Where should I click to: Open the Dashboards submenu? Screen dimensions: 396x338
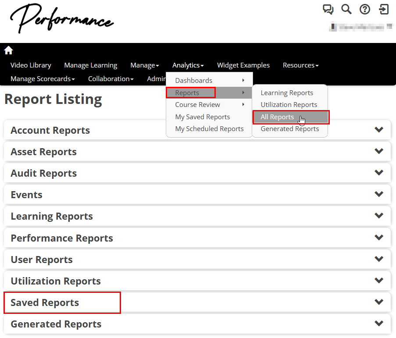click(209, 81)
